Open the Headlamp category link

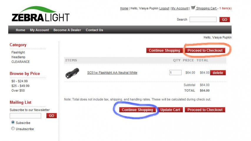click(x=18, y=57)
